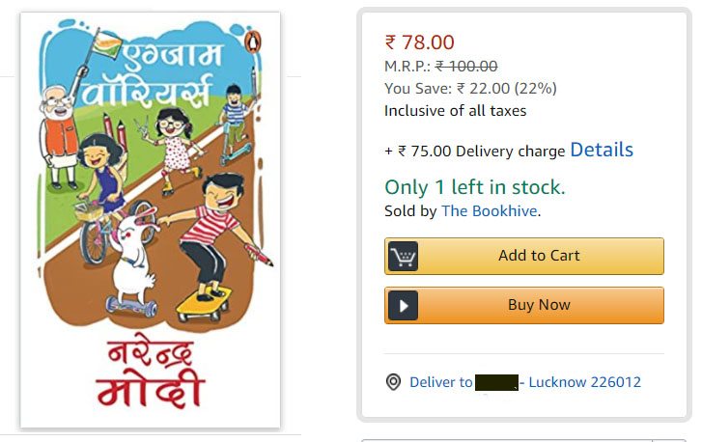Click the play arrow icon on Buy Now
Screen dimensions: 702x442
click(x=403, y=306)
